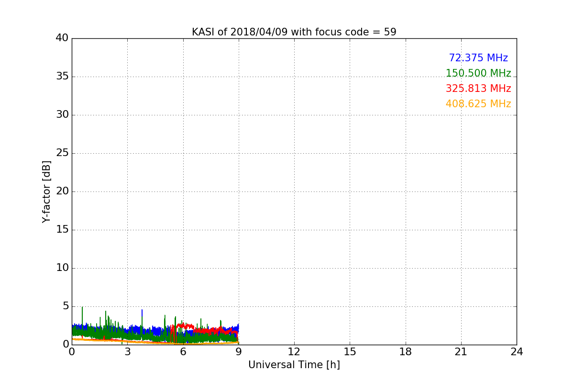Select the red 325.813 MHz legend label
Screen dimensions: 574x383
(x=478, y=89)
